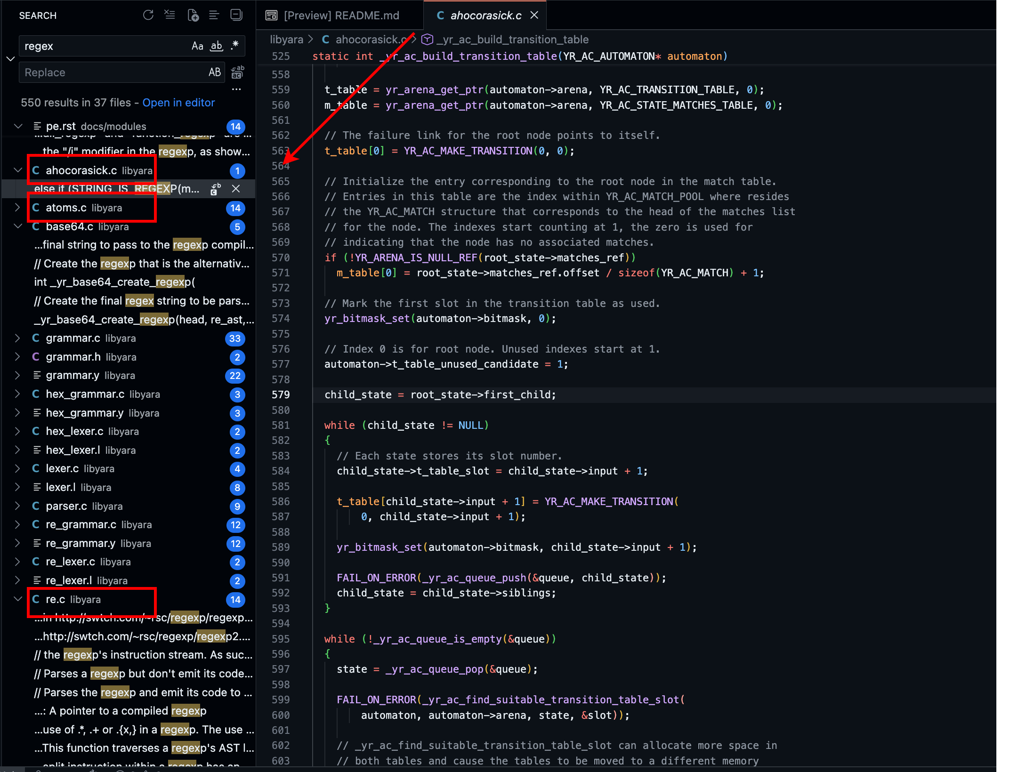Toggle Match Case search option
The image size is (1010, 772).
click(x=197, y=46)
